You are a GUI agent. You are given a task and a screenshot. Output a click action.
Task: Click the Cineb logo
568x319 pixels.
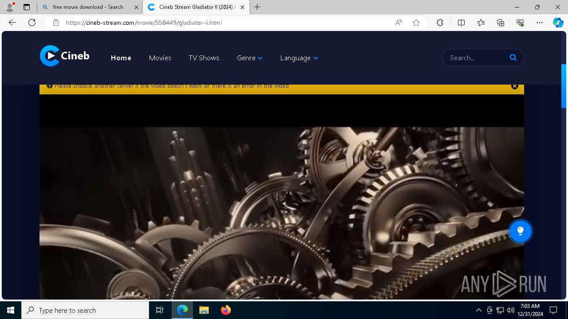coord(64,56)
